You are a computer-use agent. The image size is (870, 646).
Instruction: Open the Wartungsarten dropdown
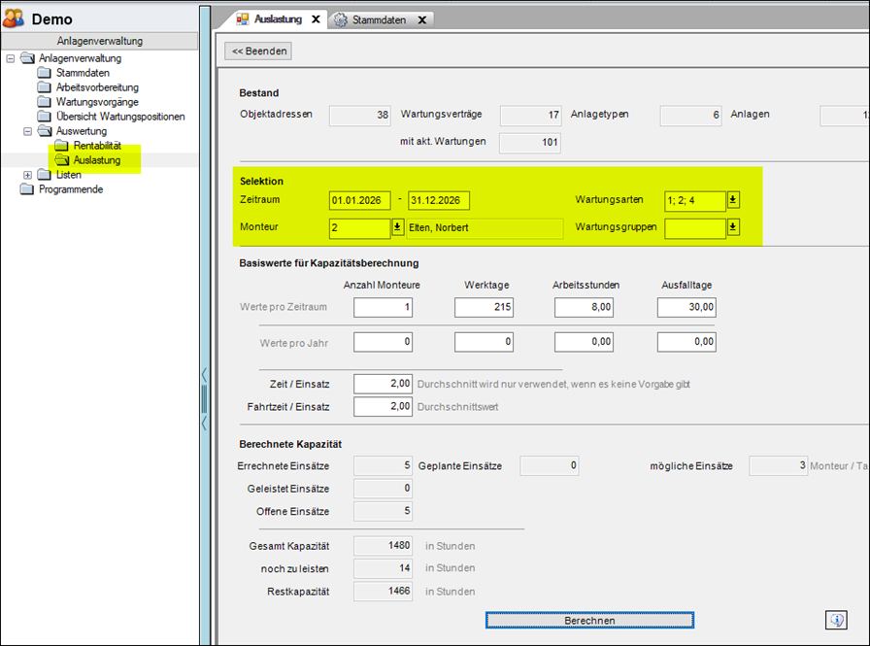pos(733,201)
